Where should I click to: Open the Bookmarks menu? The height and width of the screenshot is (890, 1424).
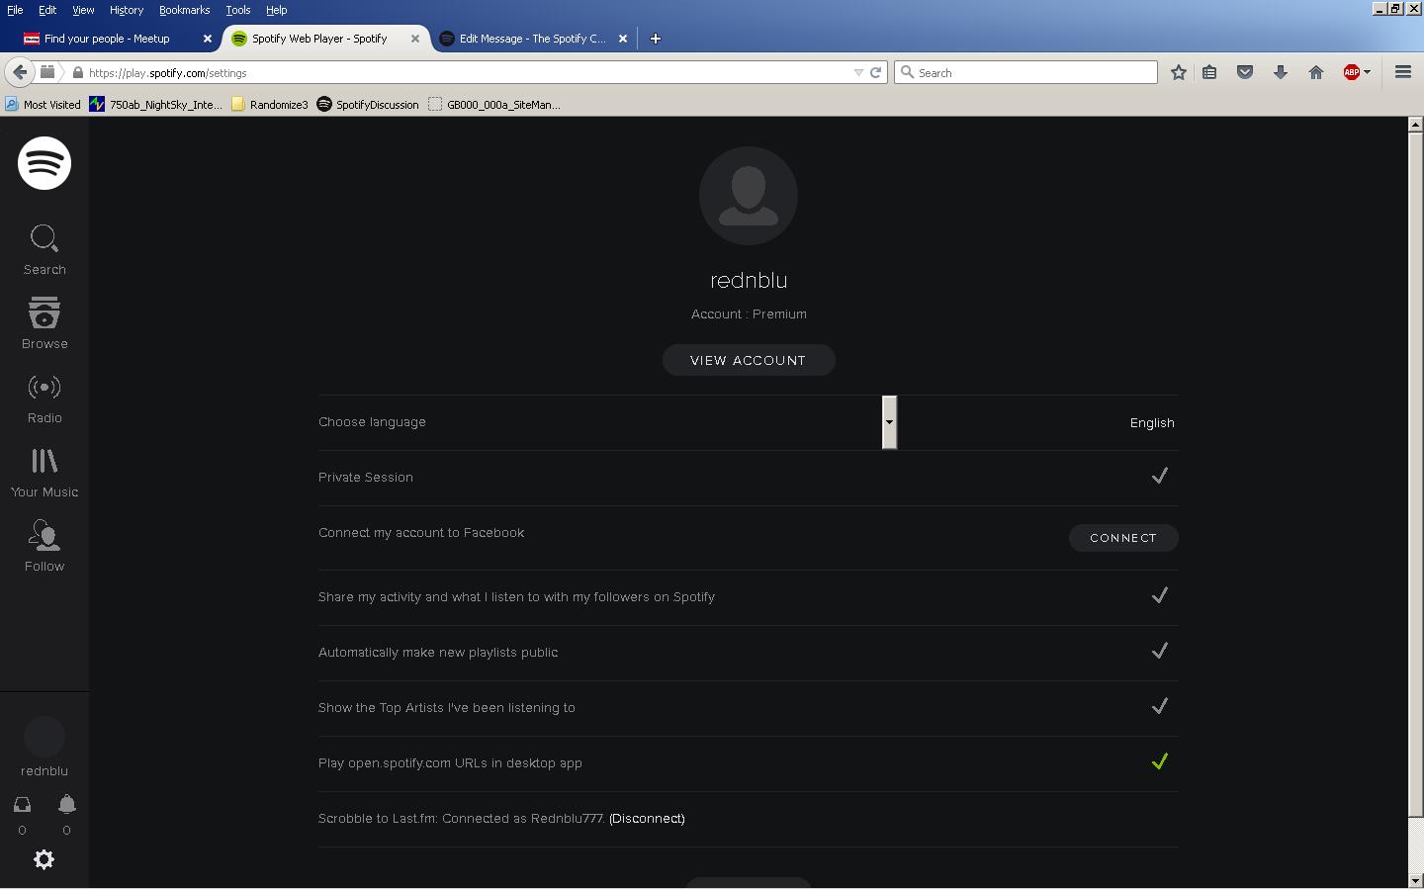pos(184,10)
